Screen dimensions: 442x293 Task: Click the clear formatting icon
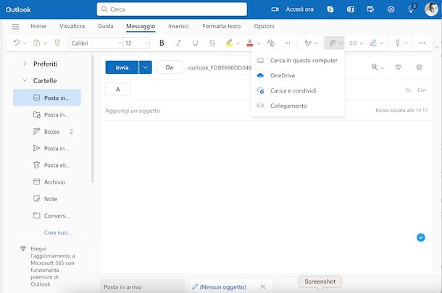[x=270, y=43]
